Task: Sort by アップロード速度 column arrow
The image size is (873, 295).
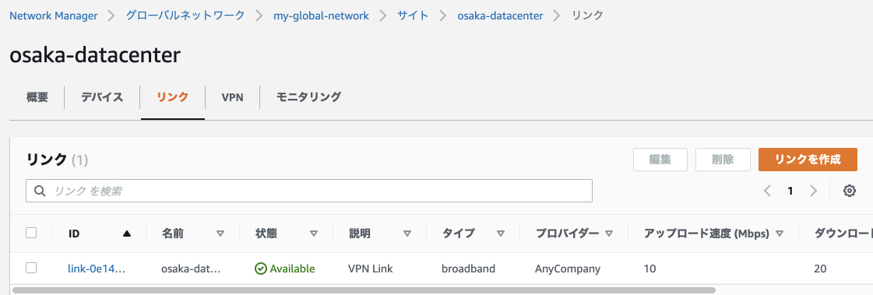Action: click(779, 234)
